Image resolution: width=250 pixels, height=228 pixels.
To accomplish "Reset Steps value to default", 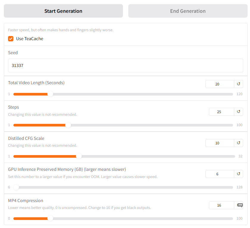I will coord(238,112).
